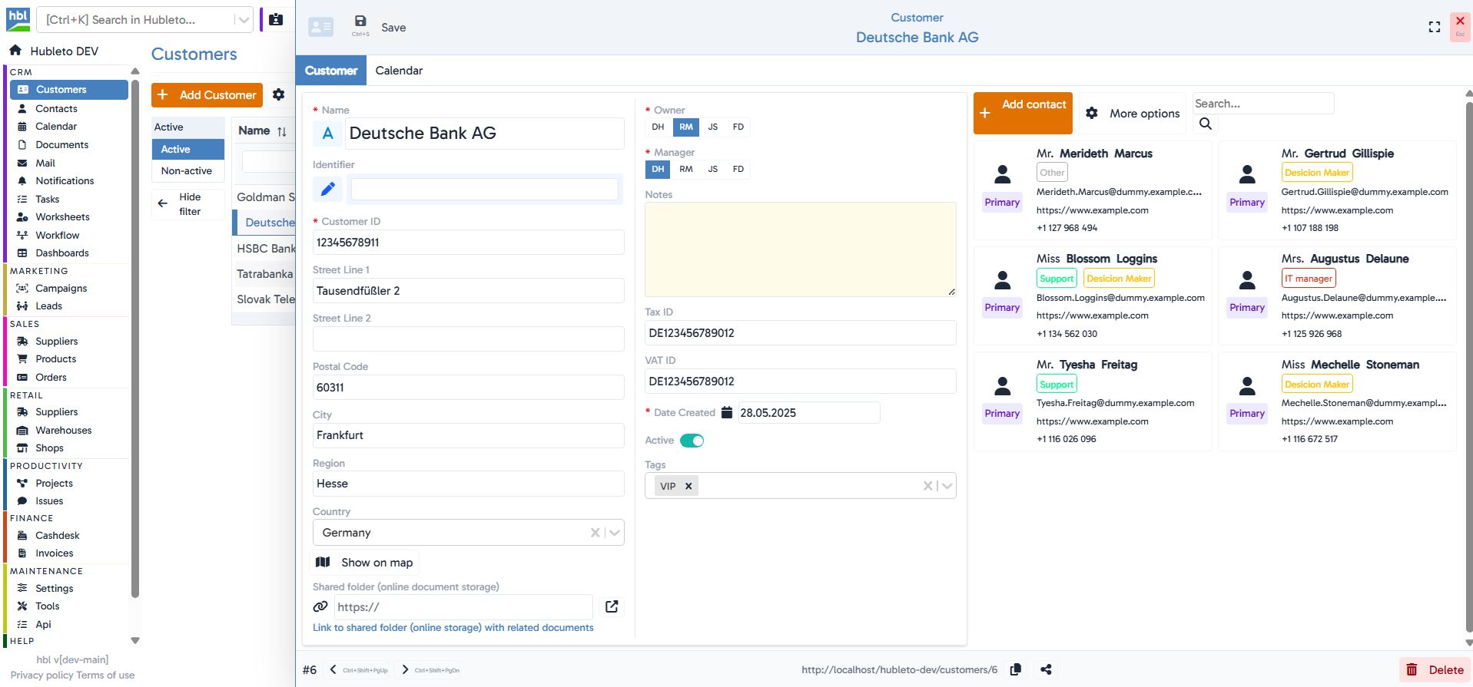
Task: Click into the Notes text area
Action: tap(800, 249)
